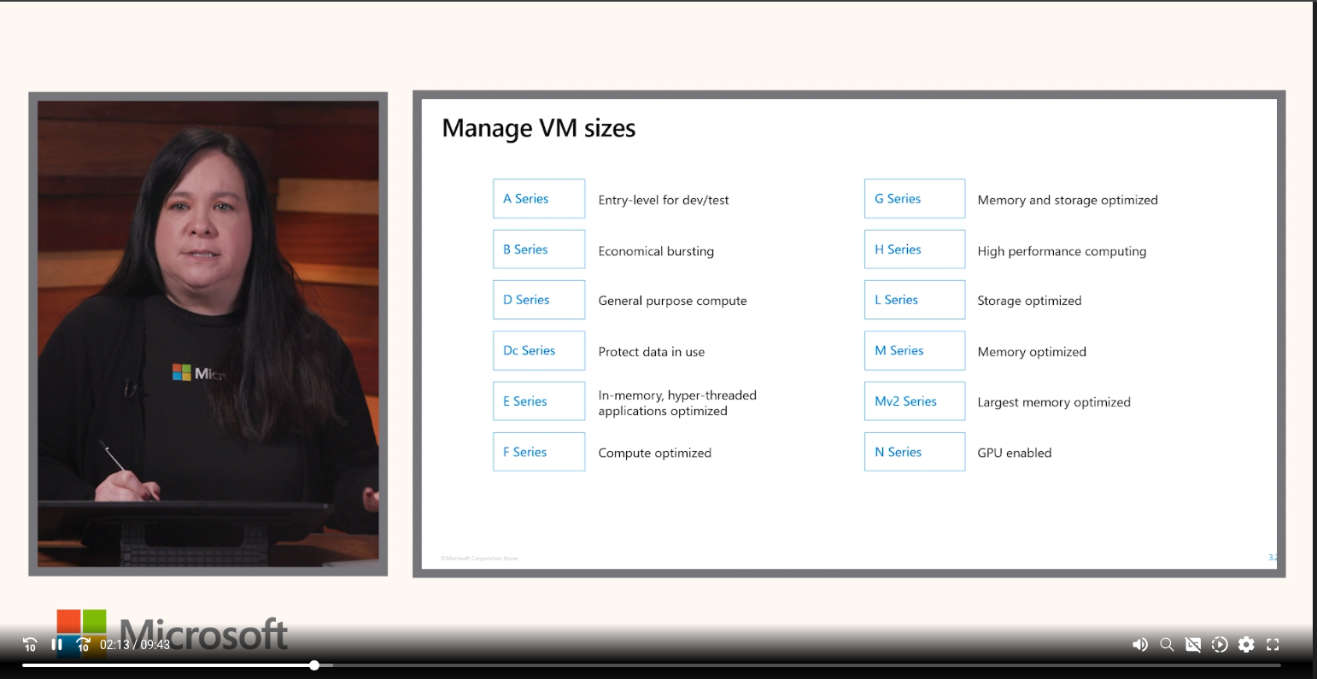Click 'Compute optimized' text

pos(654,454)
